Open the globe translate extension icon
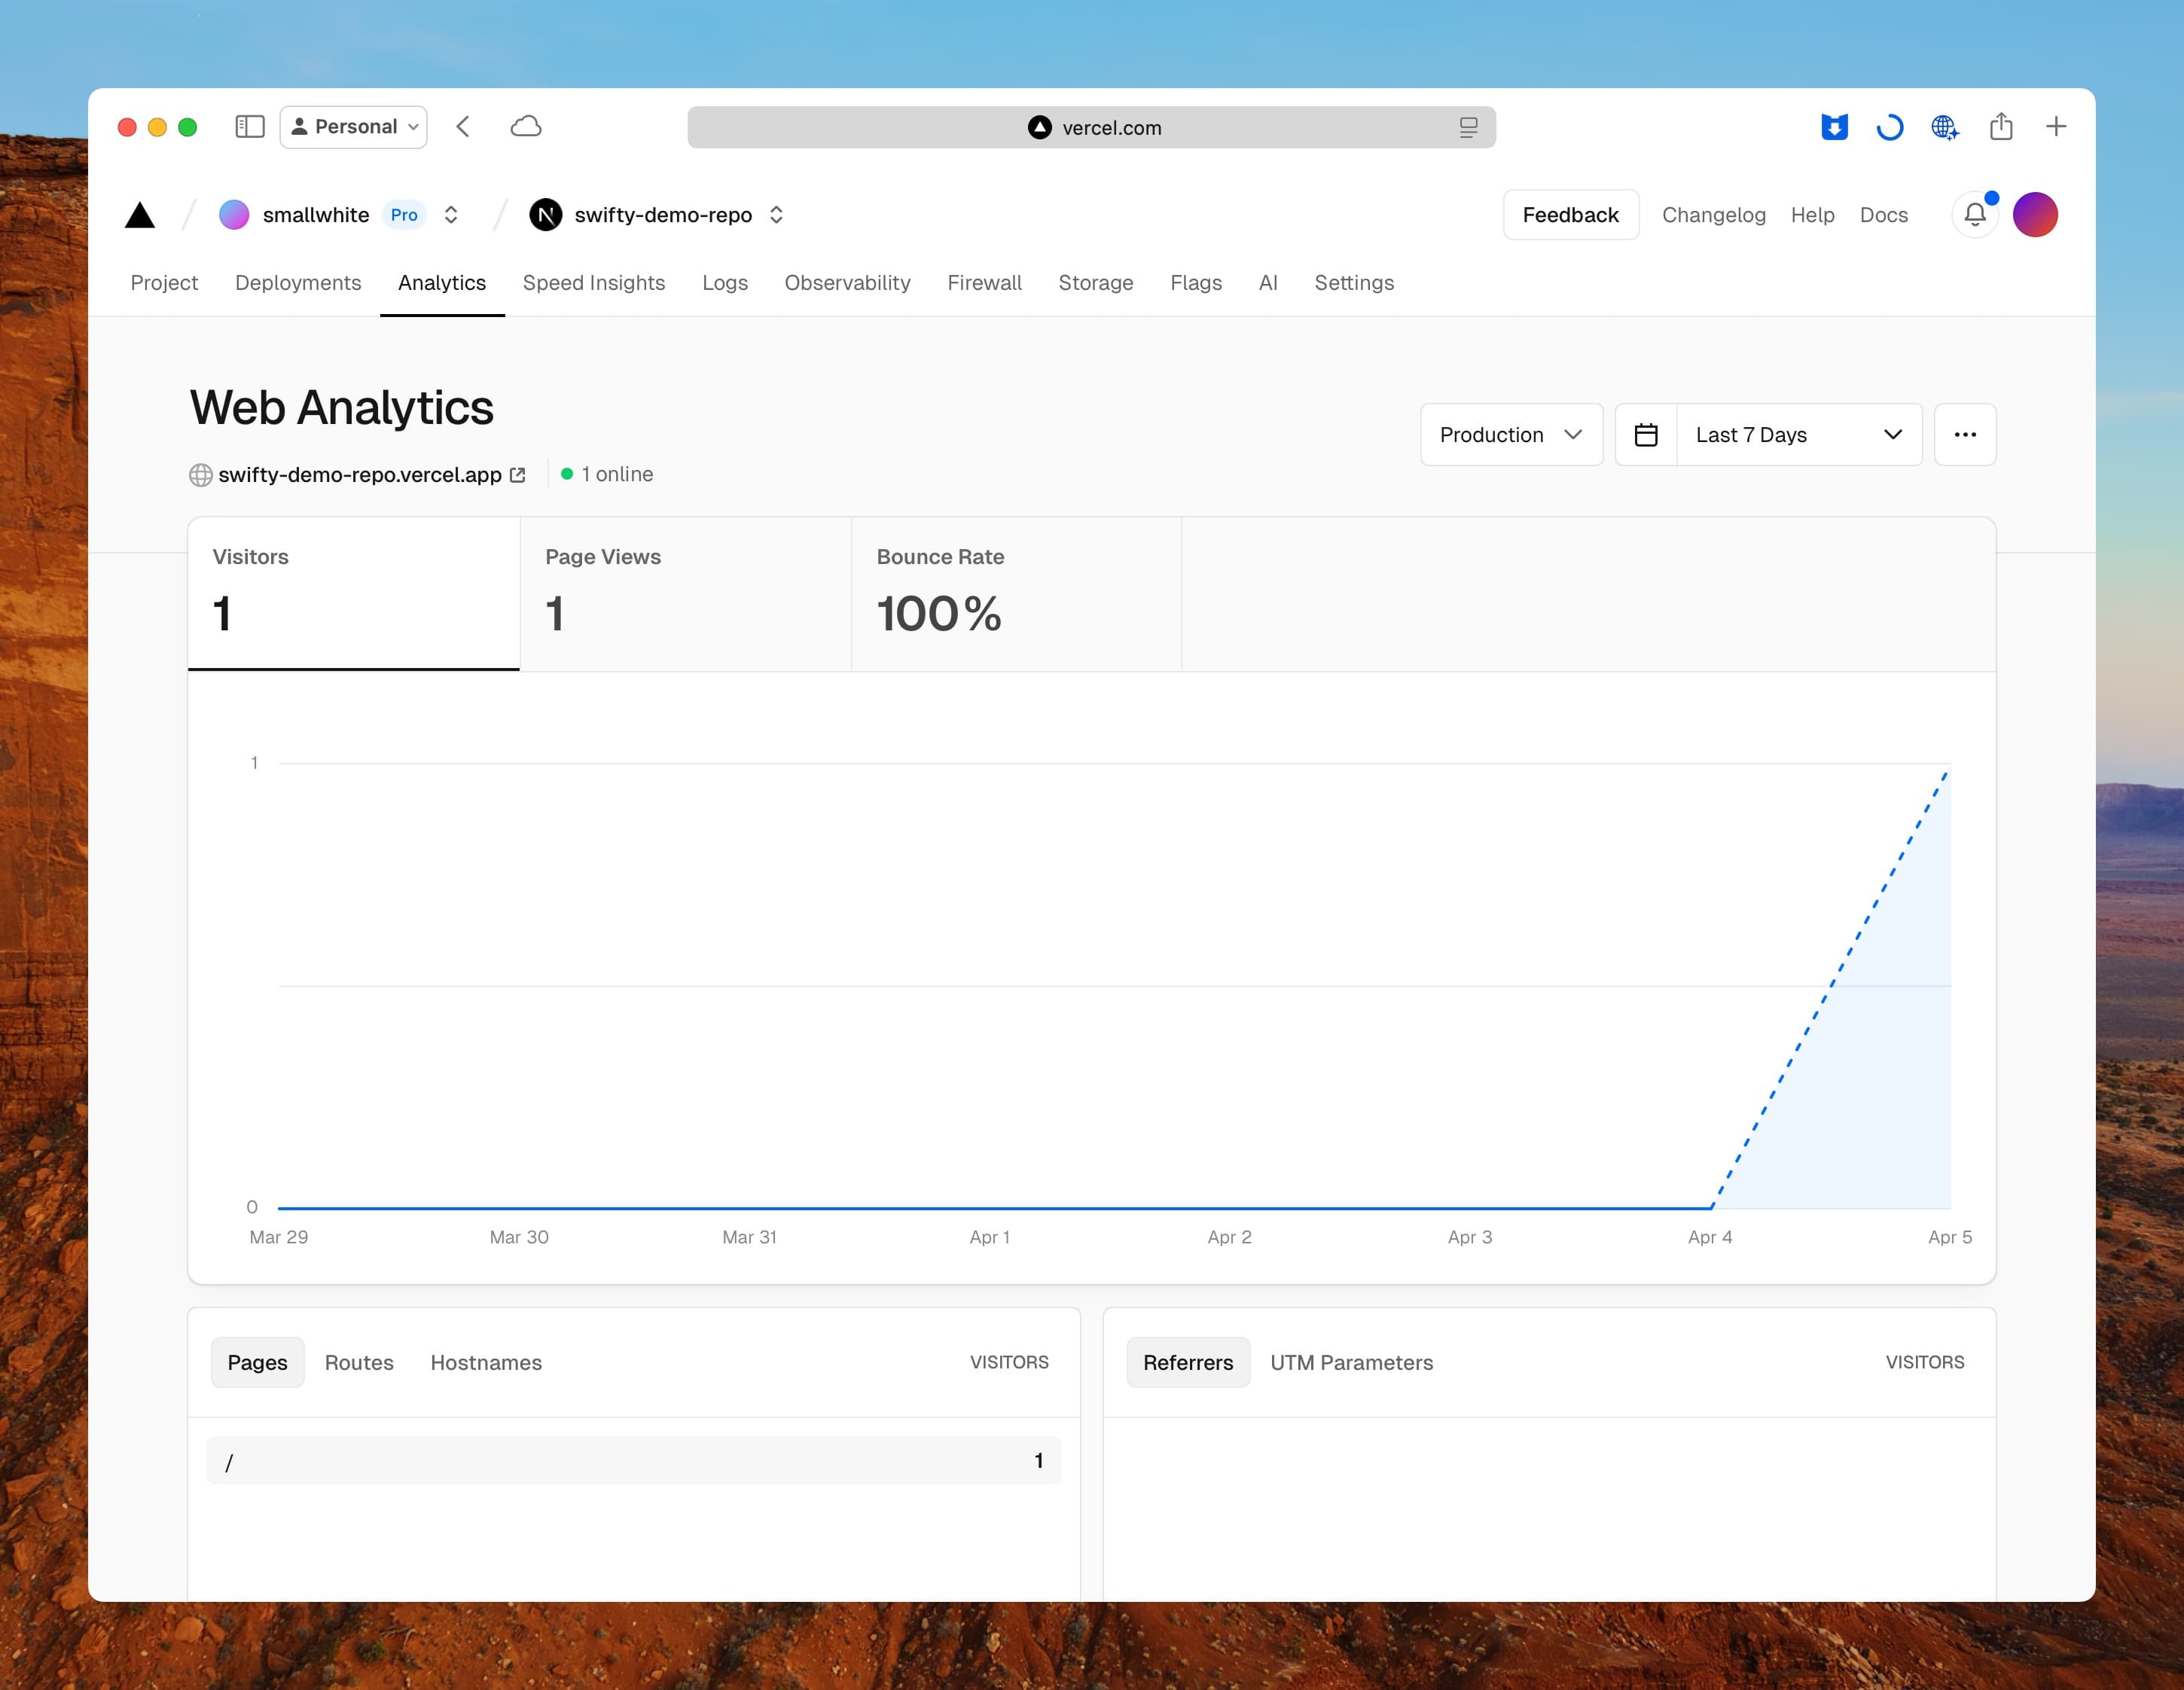 pyautogui.click(x=1945, y=127)
